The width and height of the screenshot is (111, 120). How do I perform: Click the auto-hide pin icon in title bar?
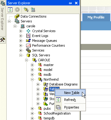point(70,3)
